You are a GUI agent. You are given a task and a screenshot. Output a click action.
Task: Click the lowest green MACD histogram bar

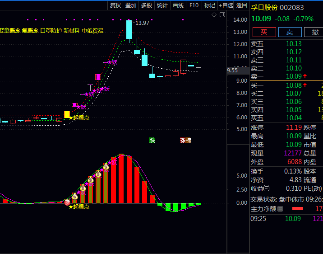coord(176,207)
